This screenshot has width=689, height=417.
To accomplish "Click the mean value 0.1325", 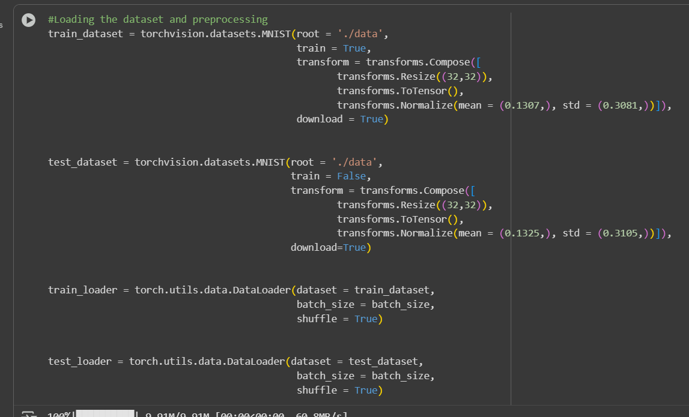I will [521, 233].
